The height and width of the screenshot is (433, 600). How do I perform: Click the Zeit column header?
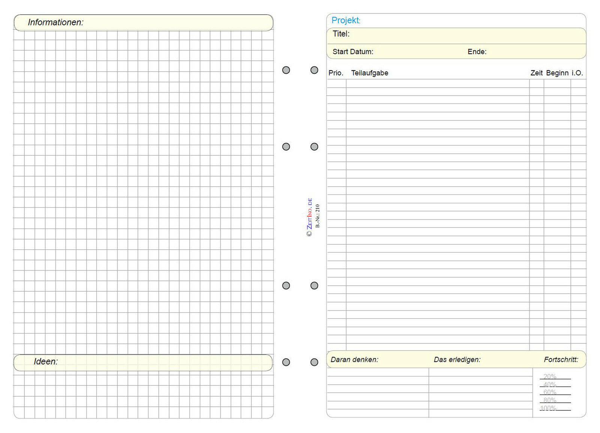click(x=536, y=73)
